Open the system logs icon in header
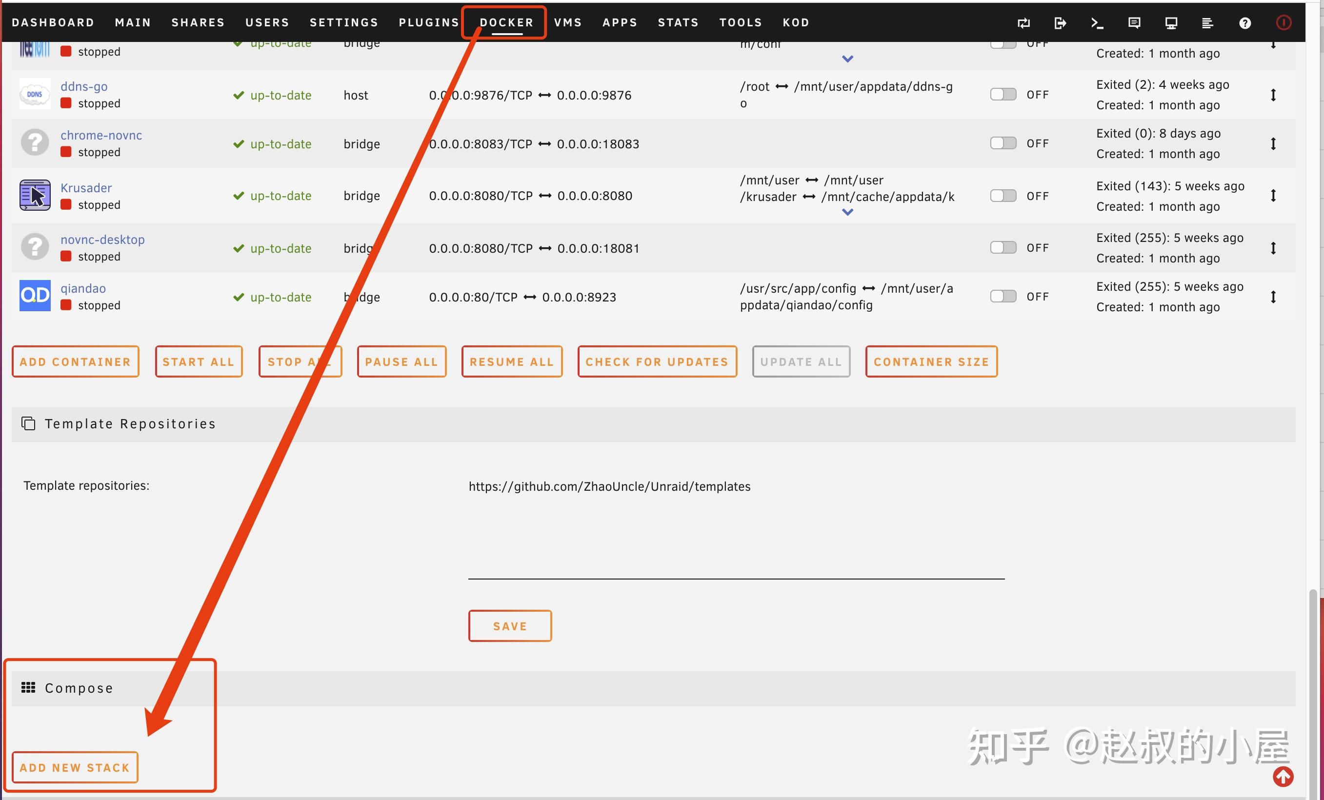This screenshot has width=1324, height=800. (1208, 22)
